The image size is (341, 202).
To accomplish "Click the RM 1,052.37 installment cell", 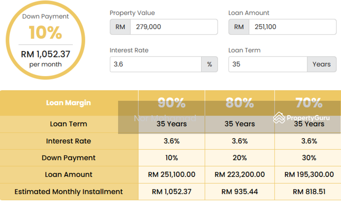I will [x=171, y=192].
